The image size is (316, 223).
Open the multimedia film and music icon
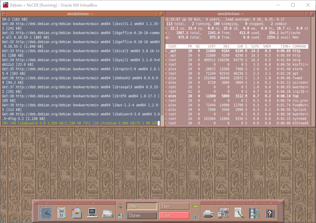[254, 213]
